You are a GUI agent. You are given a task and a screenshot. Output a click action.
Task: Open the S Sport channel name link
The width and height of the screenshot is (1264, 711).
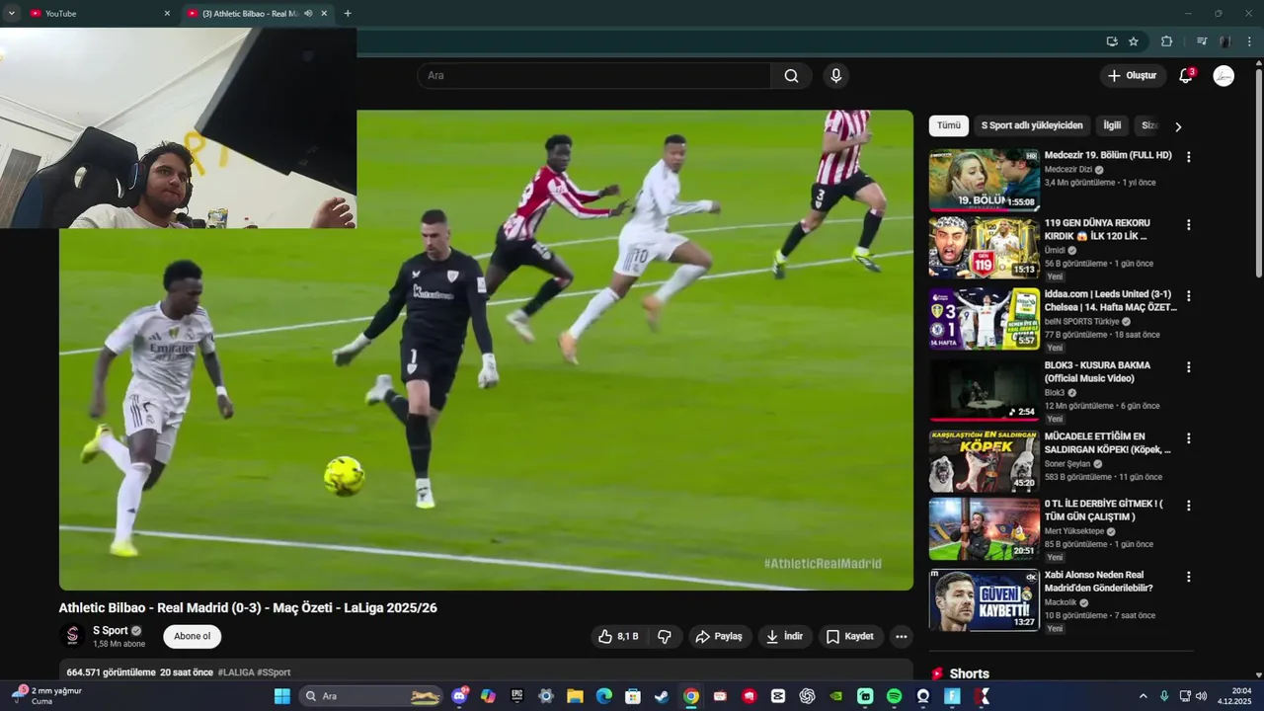tap(111, 631)
